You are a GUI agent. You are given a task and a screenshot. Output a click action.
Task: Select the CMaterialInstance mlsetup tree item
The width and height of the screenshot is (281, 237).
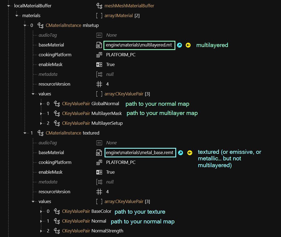click(x=72, y=26)
